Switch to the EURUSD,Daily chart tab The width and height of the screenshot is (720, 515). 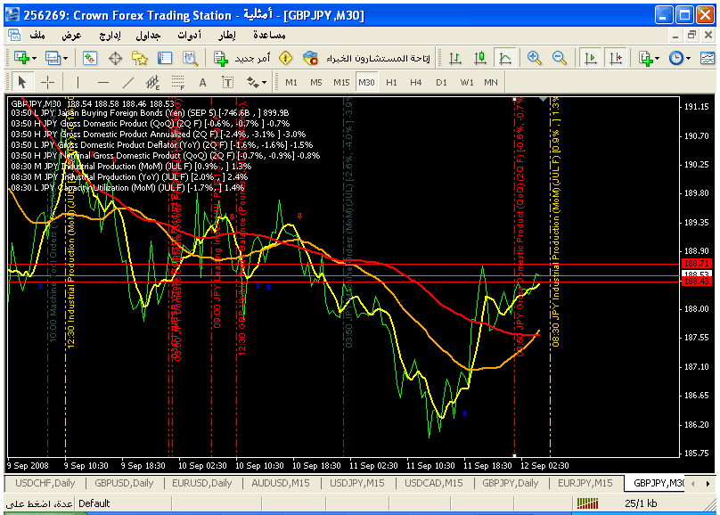coord(202,483)
